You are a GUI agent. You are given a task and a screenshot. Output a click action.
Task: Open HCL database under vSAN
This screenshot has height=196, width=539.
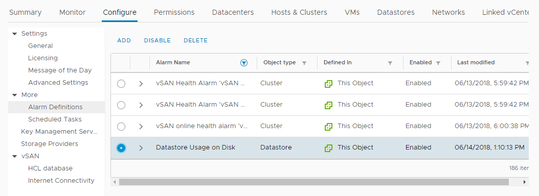(50, 168)
